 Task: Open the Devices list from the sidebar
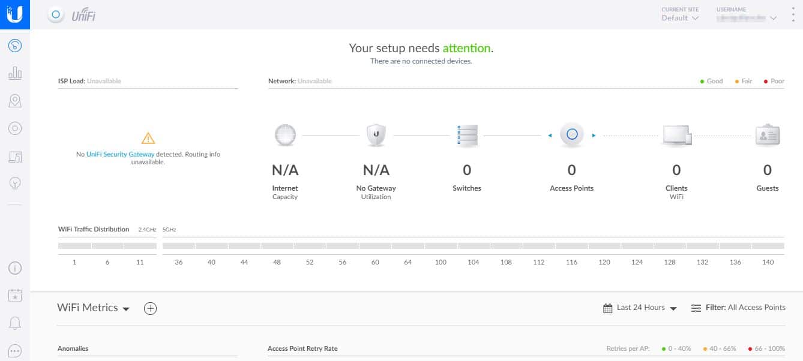point(15,128)
